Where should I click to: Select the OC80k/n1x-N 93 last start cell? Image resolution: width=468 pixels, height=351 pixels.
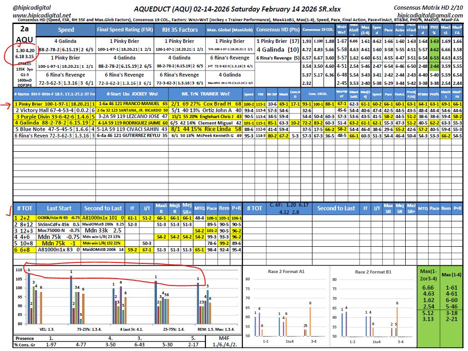tap(59, 218)
